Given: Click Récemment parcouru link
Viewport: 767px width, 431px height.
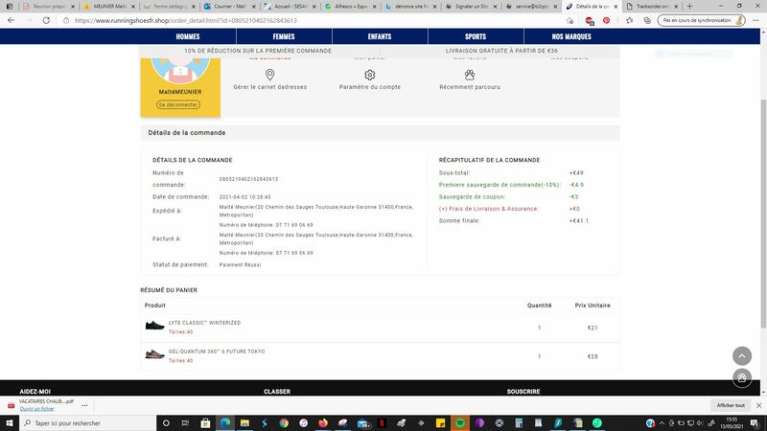Looking at the screenshot, I should click(470, 87).
